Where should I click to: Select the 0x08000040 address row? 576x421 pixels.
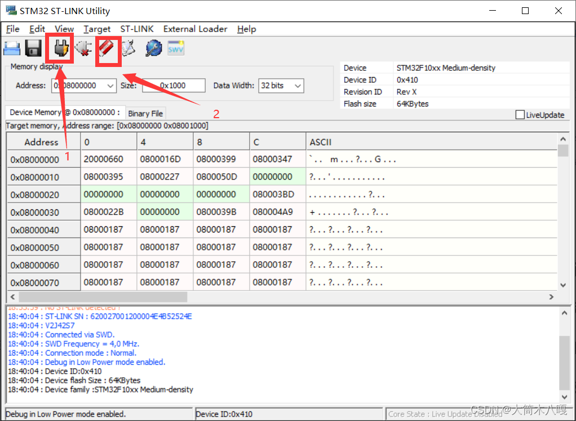43,229
